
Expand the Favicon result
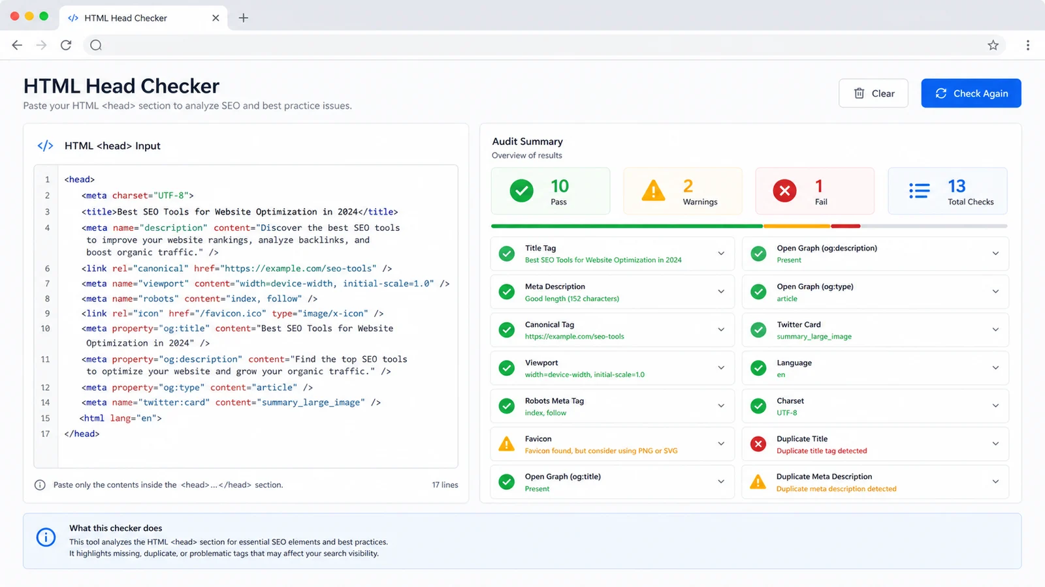[721, 444]
